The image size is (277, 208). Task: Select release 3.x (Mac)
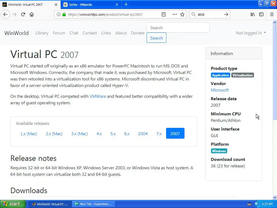(x=80, y=134)
